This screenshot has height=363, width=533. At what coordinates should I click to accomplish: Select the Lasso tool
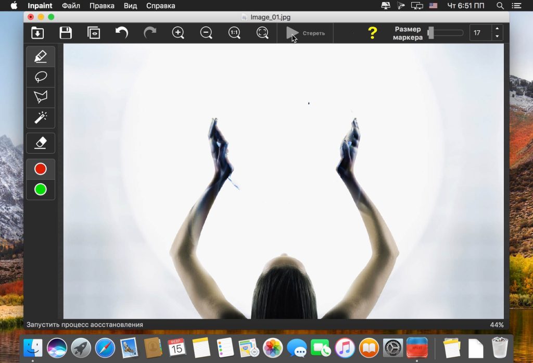tap(41, 77)
